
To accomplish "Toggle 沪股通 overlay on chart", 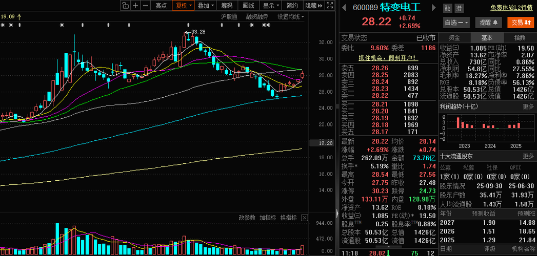I will pyautogui.click(x=229, y=16).
